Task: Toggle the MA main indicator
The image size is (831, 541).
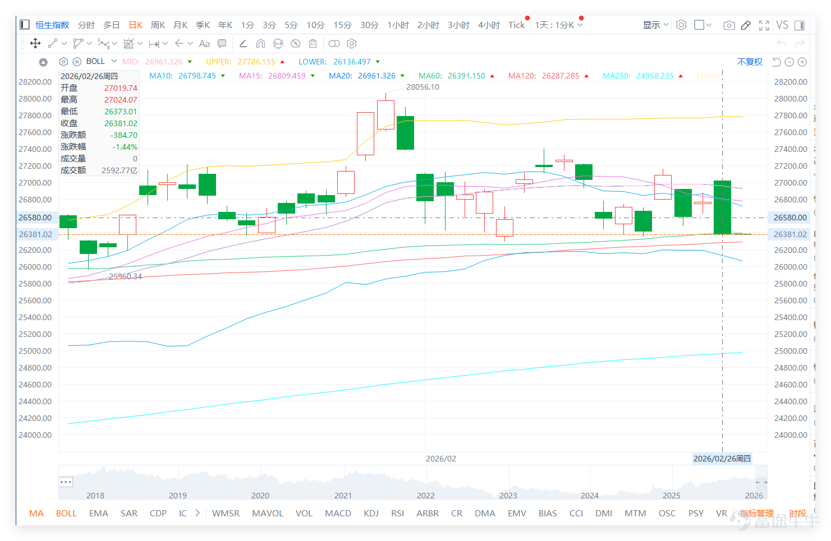Action: click(x=36, y=513)
